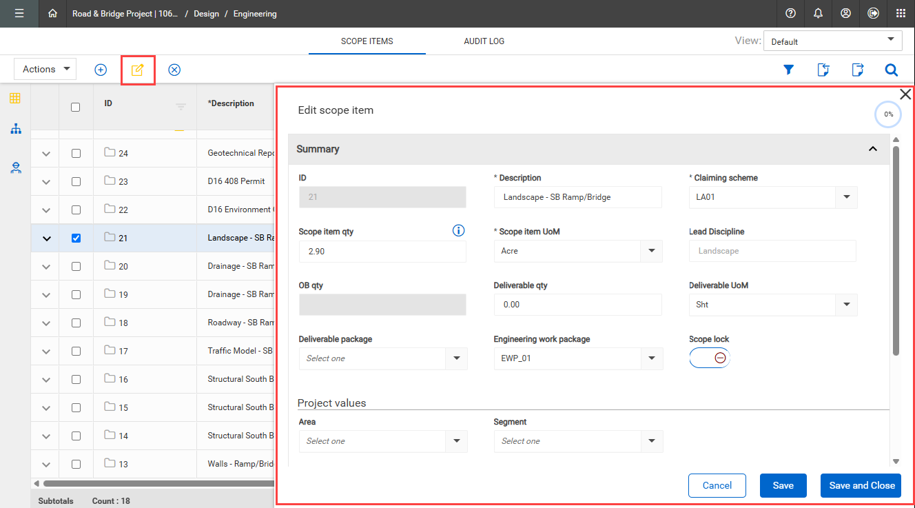Click the Scope item qty info icon
915x508 pixels.
pyautogui.click(x=459, y=231)
